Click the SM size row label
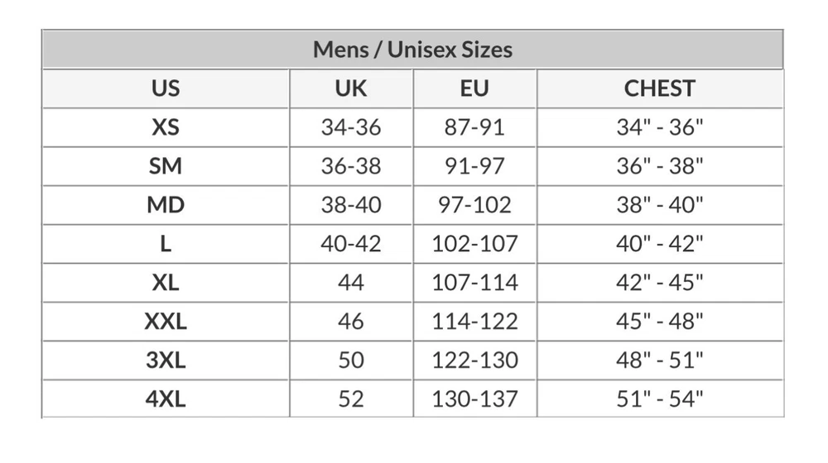 point(166,166)
